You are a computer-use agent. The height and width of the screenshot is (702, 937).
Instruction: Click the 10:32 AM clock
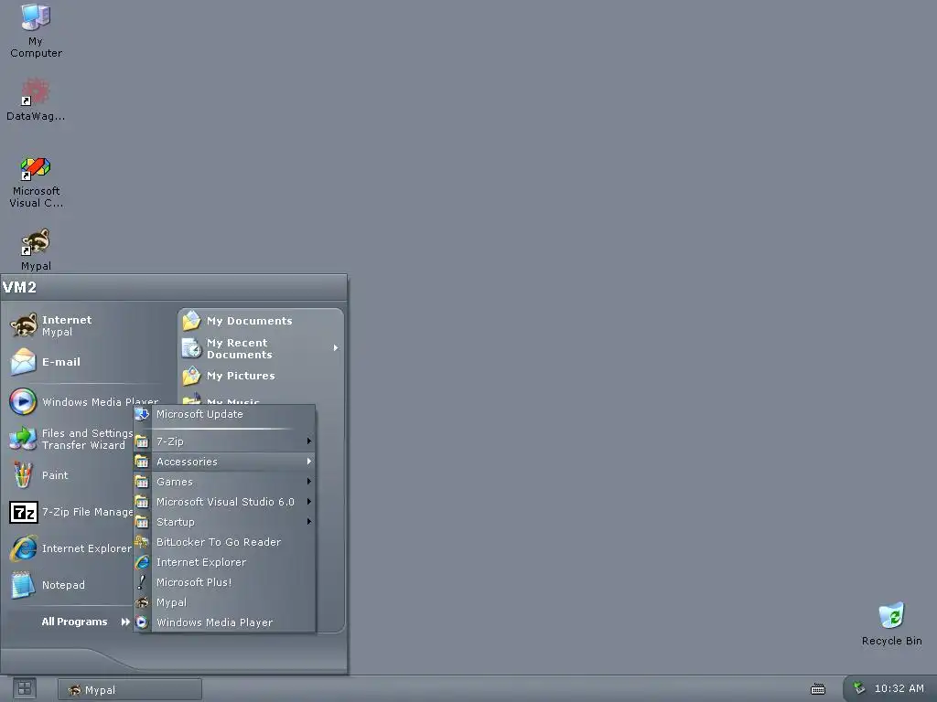899,688
